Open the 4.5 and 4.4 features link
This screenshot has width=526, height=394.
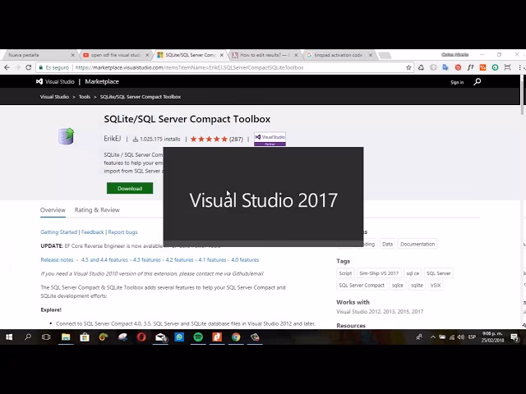click(104, 259)
